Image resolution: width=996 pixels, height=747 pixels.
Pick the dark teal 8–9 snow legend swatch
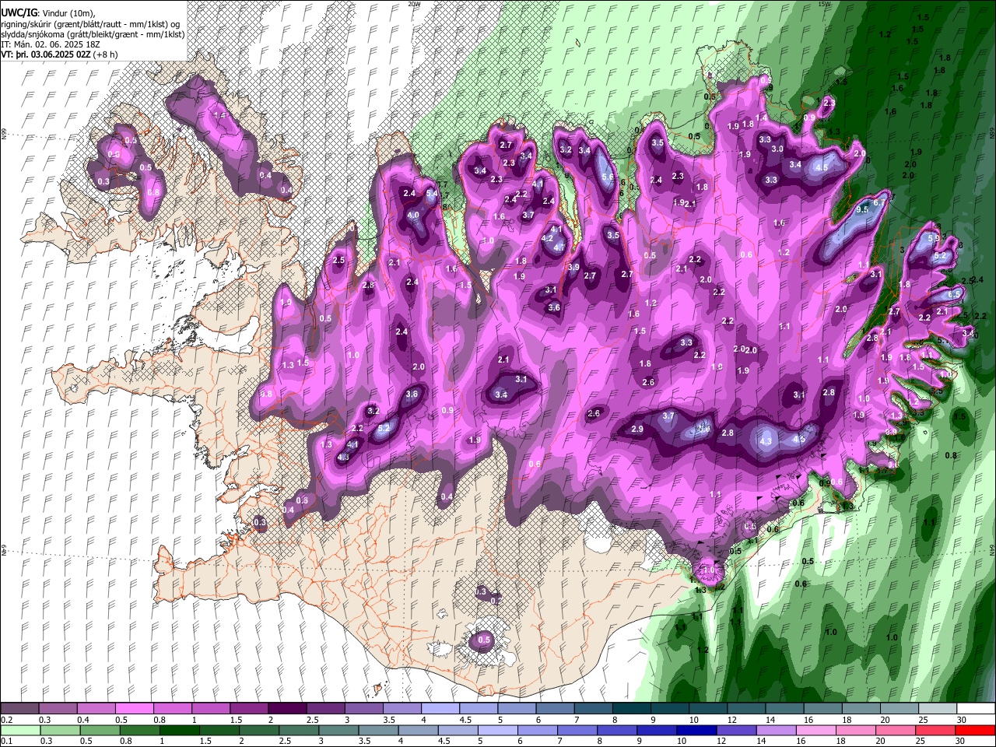pyautogui.click(x=630, y=709)
